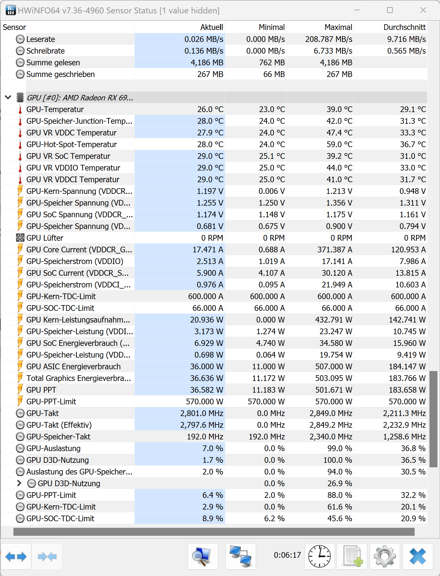Collapse the GPU [#0] AMD Radeon group
Screen dimensions: 440x576
tap(8, 98)
